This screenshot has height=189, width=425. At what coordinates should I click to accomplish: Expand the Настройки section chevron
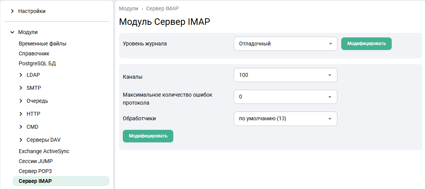[13, 11]
